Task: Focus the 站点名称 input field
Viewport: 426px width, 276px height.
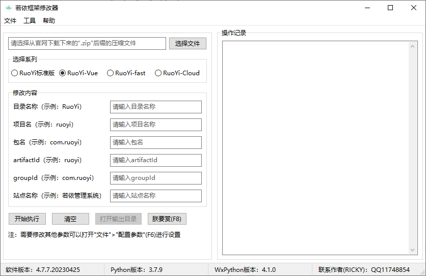Action: (x=156, y=196)
